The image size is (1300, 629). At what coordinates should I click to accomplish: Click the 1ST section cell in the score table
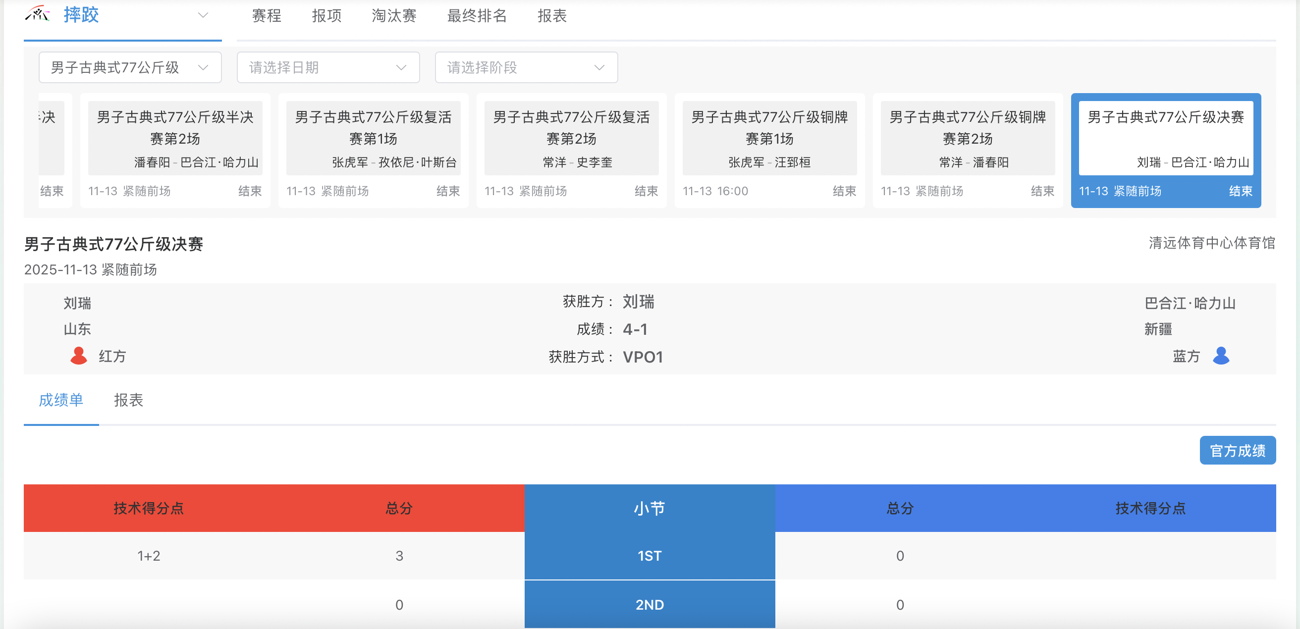tap(650, 555)
